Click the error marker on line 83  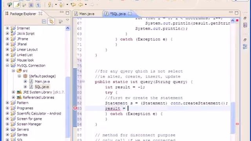coord(75,108)
